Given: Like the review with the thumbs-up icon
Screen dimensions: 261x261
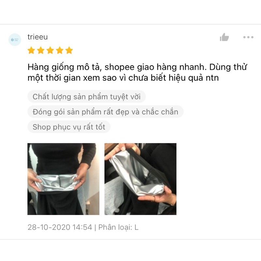Looking at the screenshot, I should (x=224, y=37).
